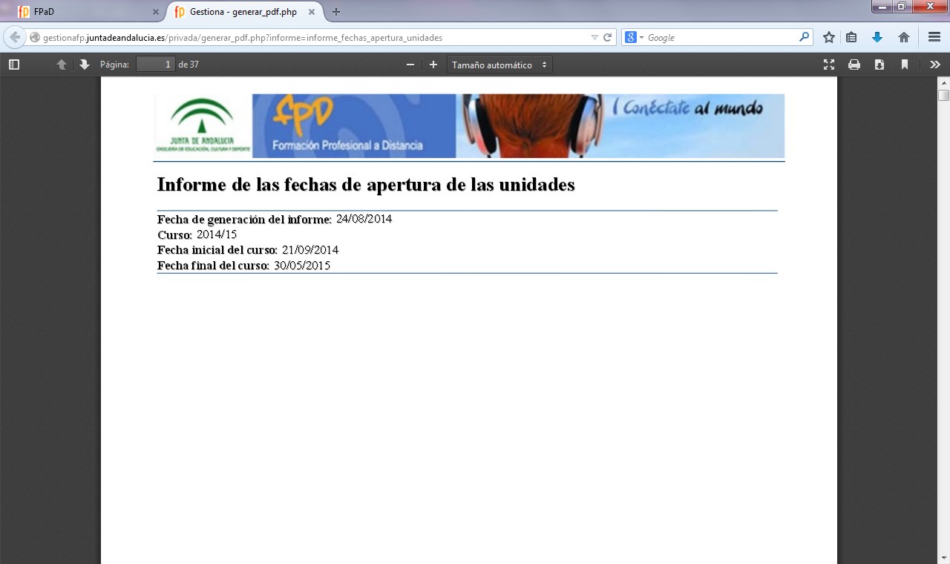950x564 pixels.
Task: Click the course value 2014/15
Action: tap(217, 235)
